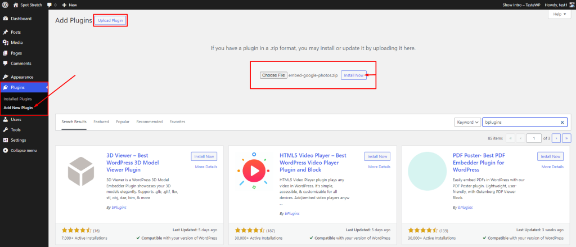Screen dimensions: 576x247
Task: Select Add New Plugin submenu item
Action: click(18, 107)
